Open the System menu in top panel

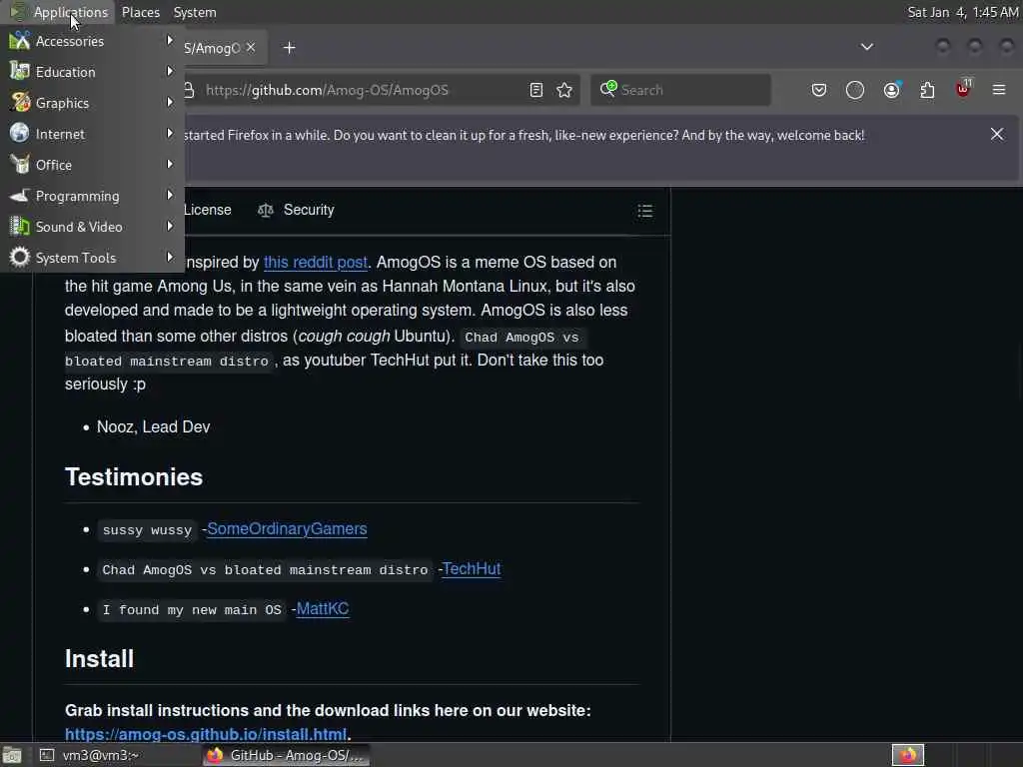(195, 12)
